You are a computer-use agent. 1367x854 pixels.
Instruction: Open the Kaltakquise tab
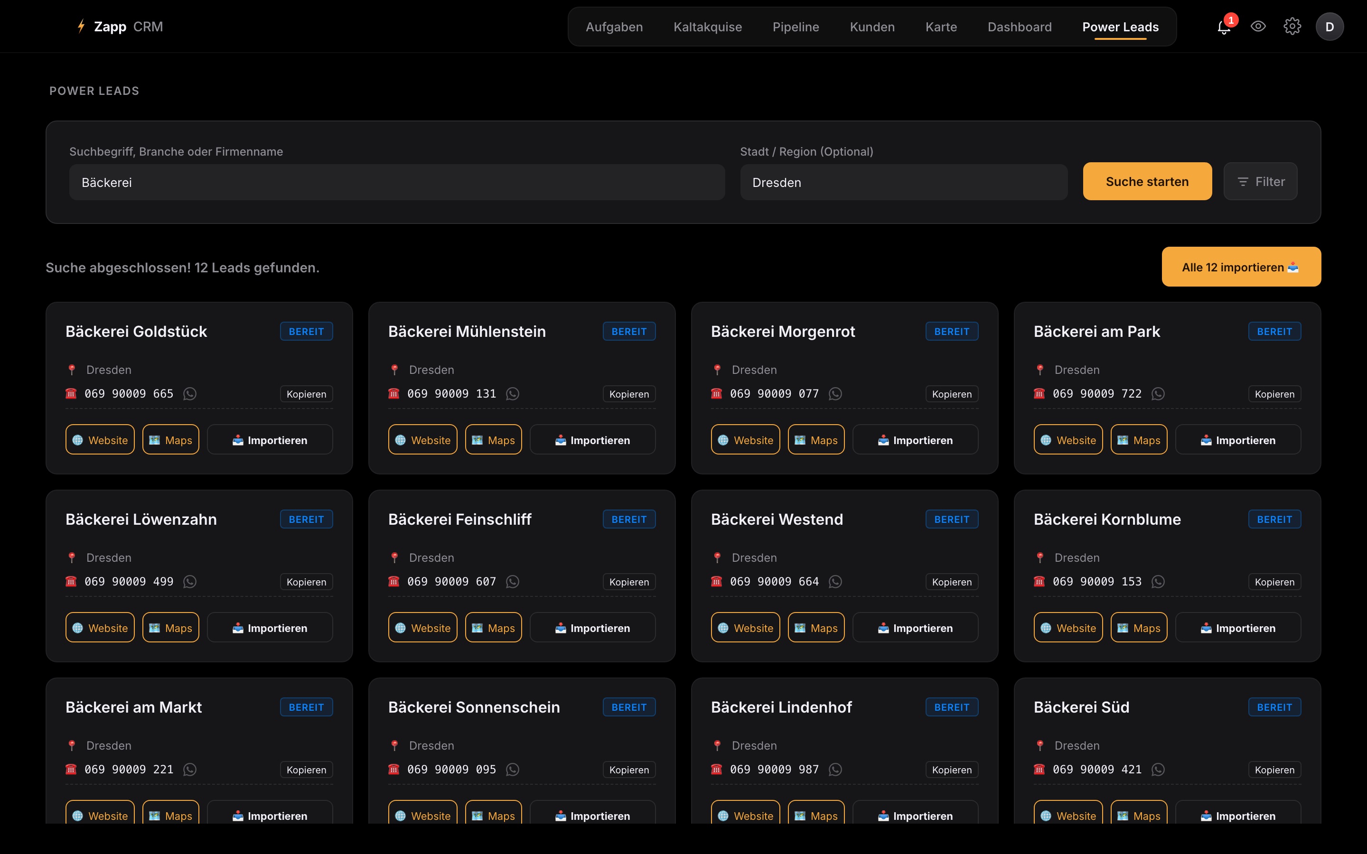[707, 27]
